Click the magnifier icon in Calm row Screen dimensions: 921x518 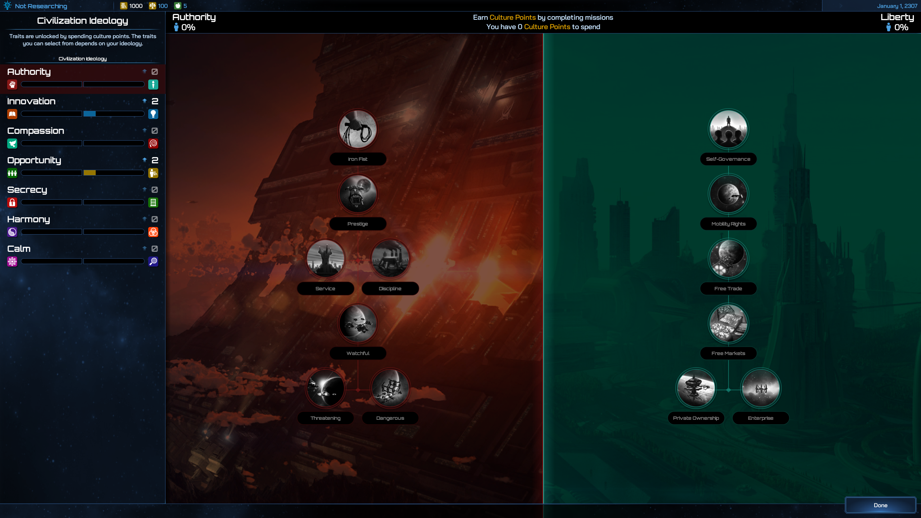click(x=153, y=262)
